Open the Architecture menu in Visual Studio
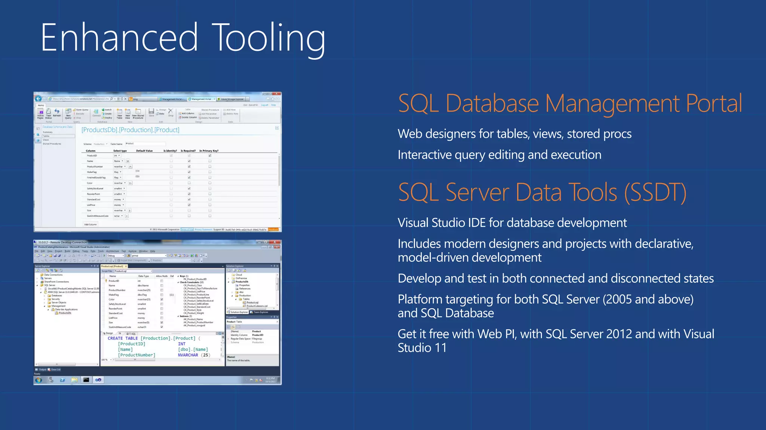 coord(113,251)
